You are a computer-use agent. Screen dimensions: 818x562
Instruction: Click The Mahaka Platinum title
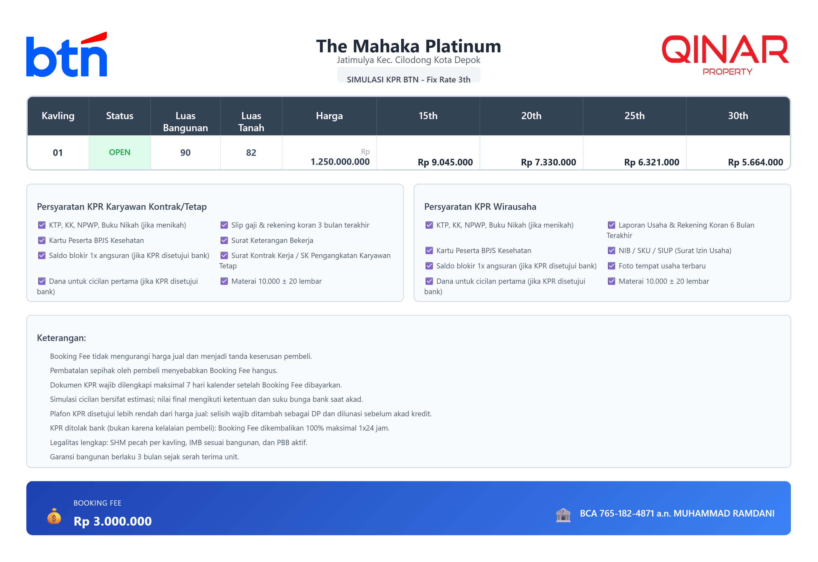coord(408,46)
